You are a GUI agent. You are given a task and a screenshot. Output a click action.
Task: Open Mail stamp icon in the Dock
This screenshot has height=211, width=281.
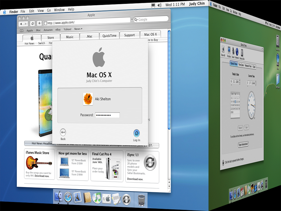pos(77,197)
